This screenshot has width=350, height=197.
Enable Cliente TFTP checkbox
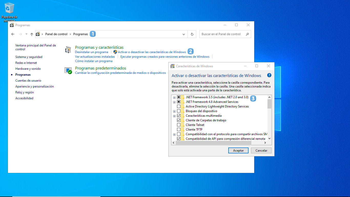(179, 130)
